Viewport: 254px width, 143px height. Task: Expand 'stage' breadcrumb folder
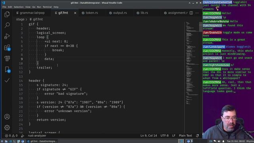click(x=20, y=19)
